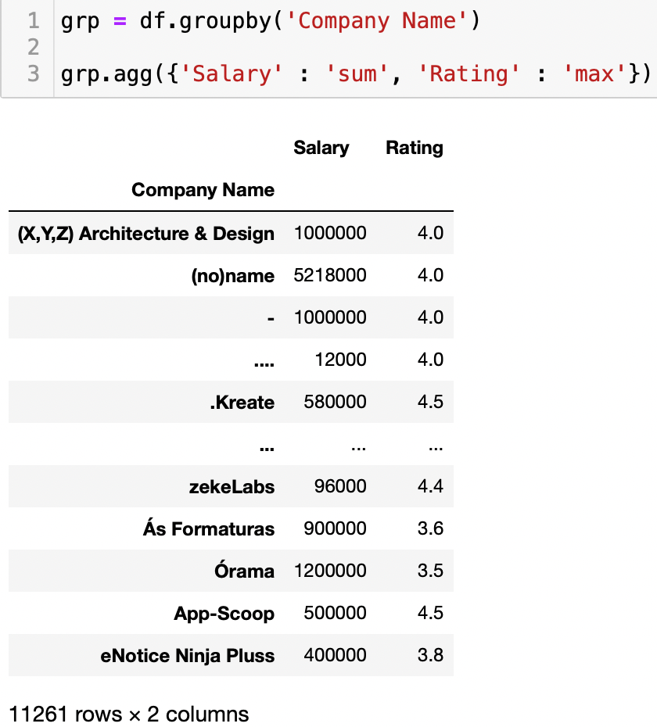Click the Ás Formaturas row label

click(209, 529)
